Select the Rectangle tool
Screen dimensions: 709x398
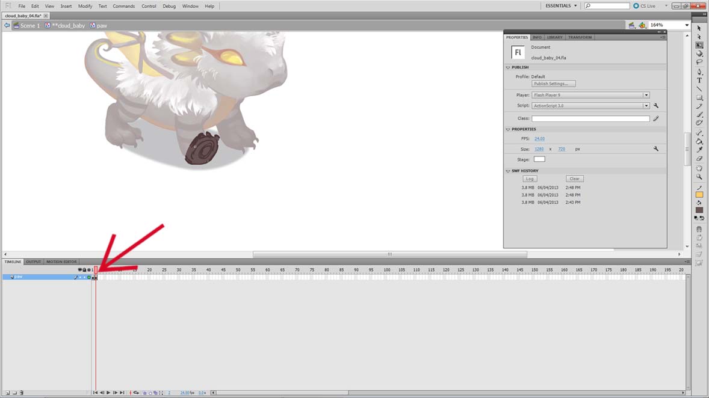pyautogui.click(x=699, y=97)
